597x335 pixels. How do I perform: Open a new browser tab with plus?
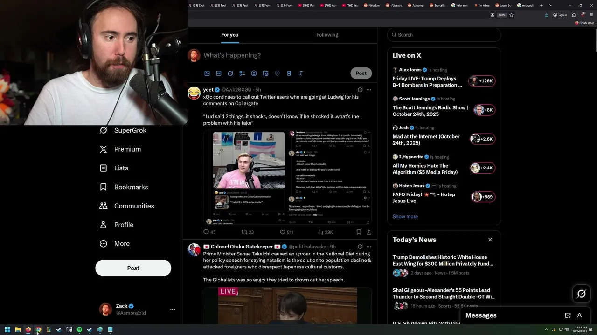tap(541, 5)
